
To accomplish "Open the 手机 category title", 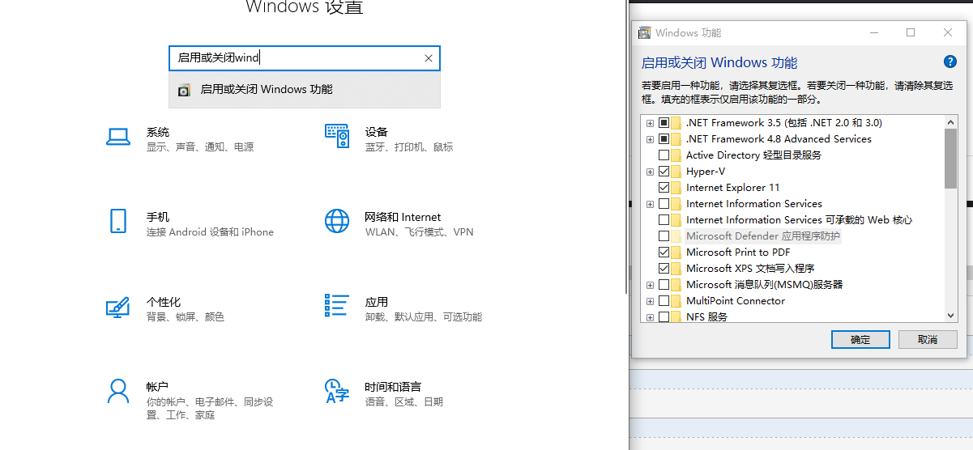I will tap(158, 217).
